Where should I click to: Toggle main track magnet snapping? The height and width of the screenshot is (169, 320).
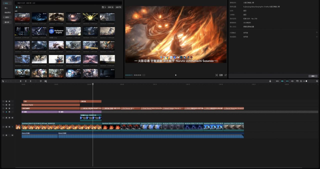click(x=277, y=81)
